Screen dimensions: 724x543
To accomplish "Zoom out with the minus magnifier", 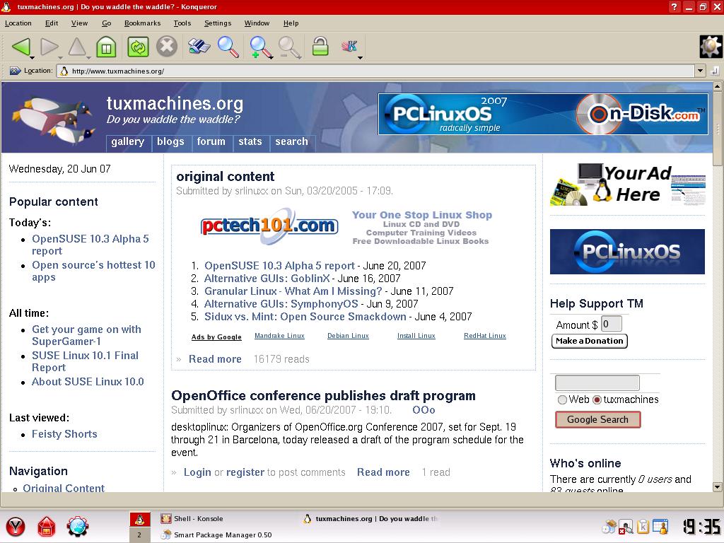I will pos(289,47).
